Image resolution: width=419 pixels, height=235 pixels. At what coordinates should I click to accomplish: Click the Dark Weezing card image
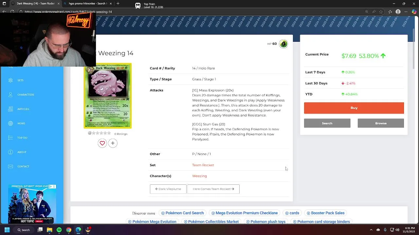click(x=107, y=96)
